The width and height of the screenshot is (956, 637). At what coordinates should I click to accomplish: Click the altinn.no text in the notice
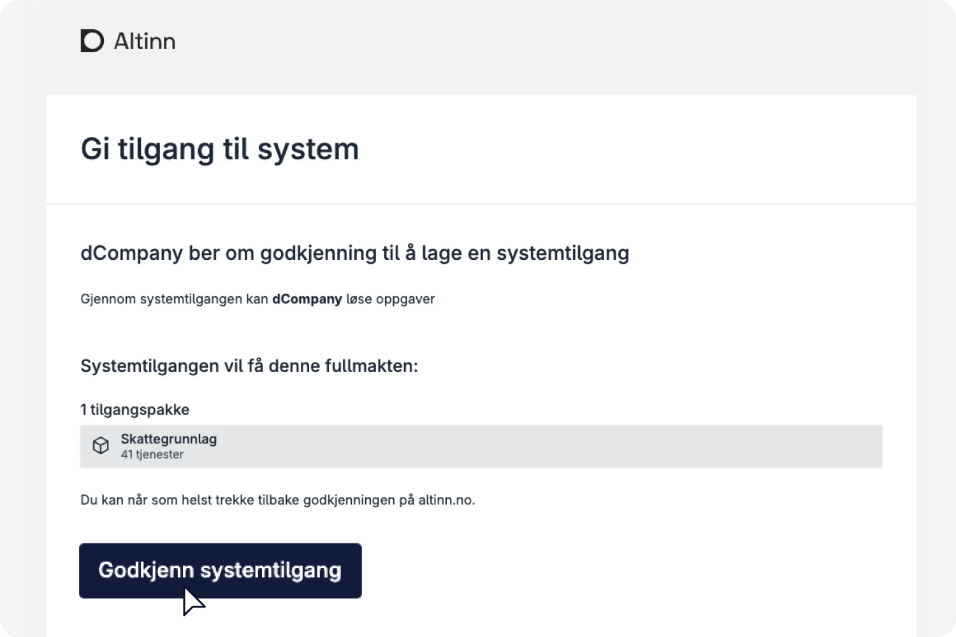coord(445,500)
